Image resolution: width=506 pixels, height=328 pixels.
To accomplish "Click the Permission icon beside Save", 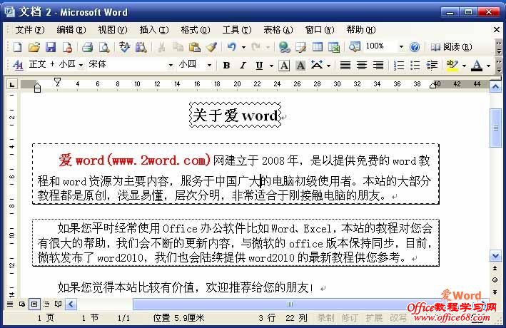I will [x=67, y=47].
